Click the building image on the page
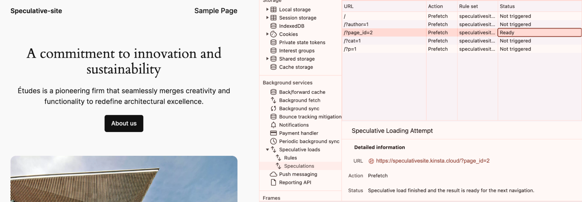 [124, 179]
